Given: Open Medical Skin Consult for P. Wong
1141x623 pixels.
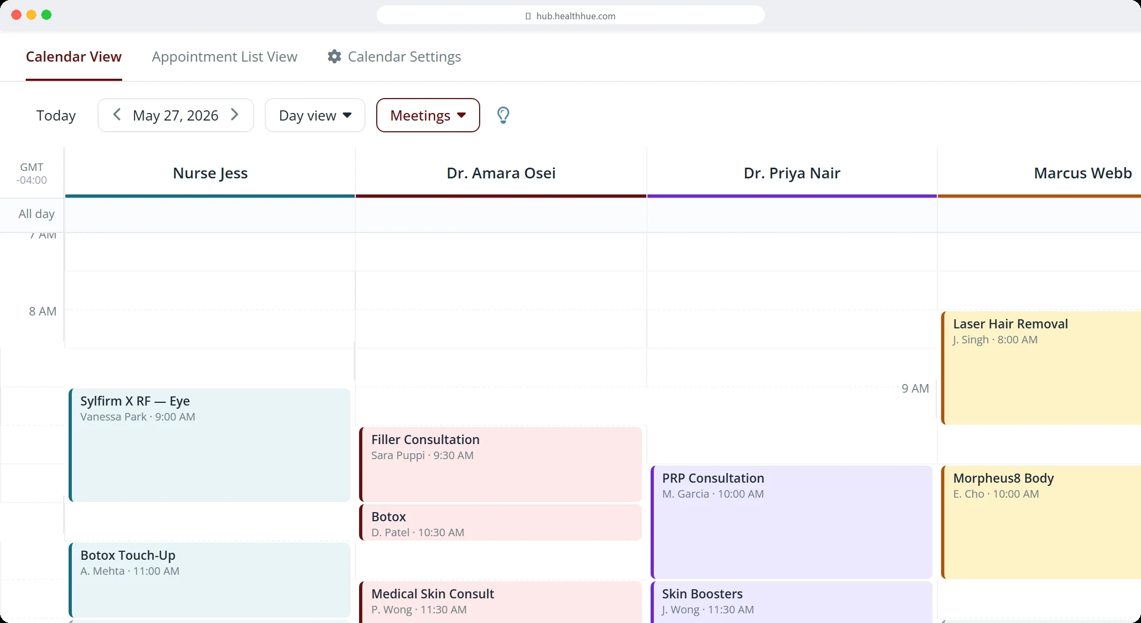Looking at the screenshot, I should [501, 602].
